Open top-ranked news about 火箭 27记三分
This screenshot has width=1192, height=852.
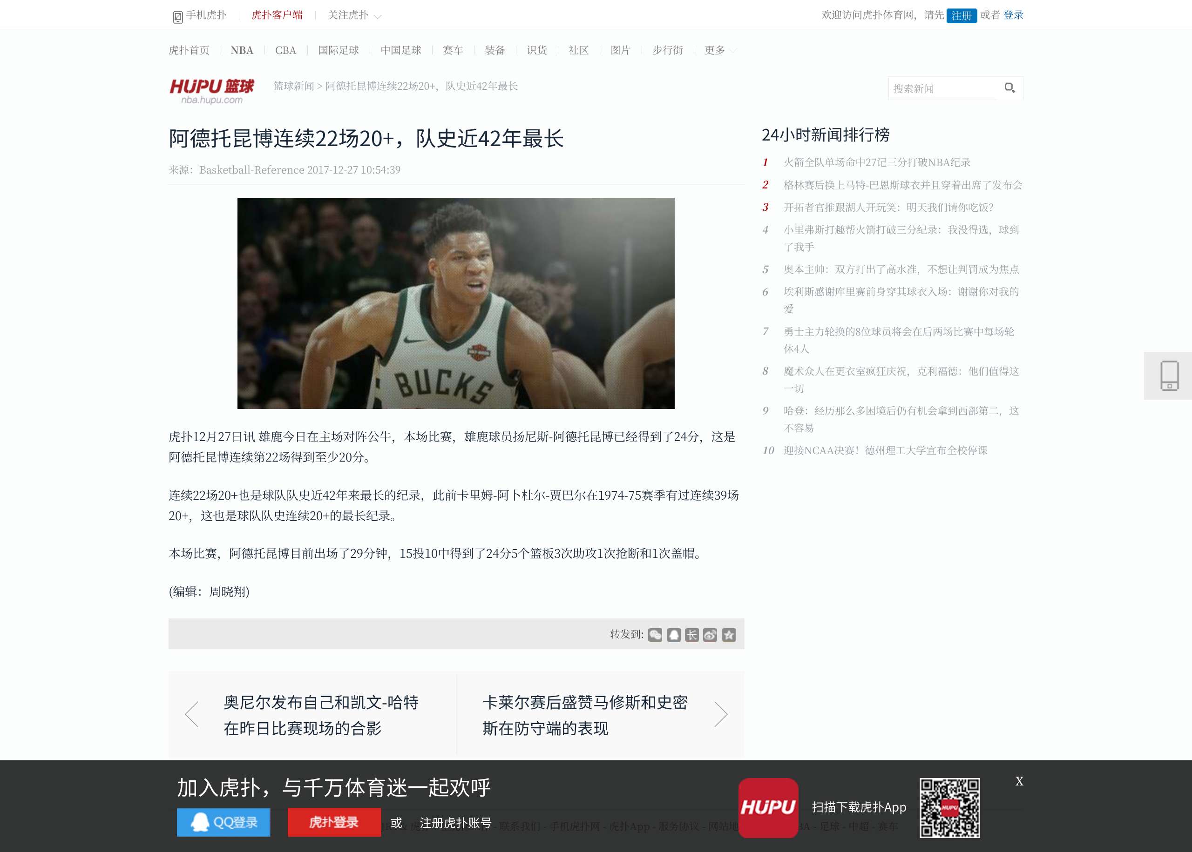click(x=877, y=163)
